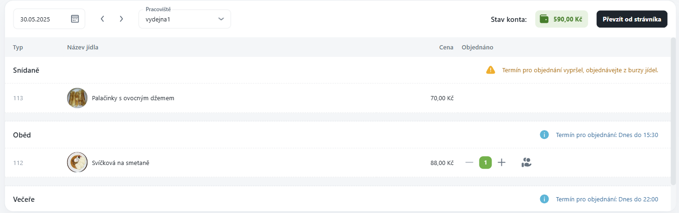The image size is (679, 213).
Task: Open the Palačinky s ovocným džemem thumbnail
Action: click(x=77, y=98)
